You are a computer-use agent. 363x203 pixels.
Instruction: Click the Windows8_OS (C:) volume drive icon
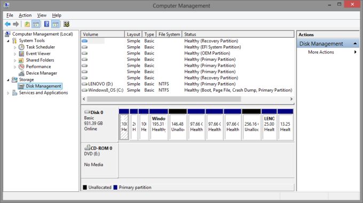(84, 90)
